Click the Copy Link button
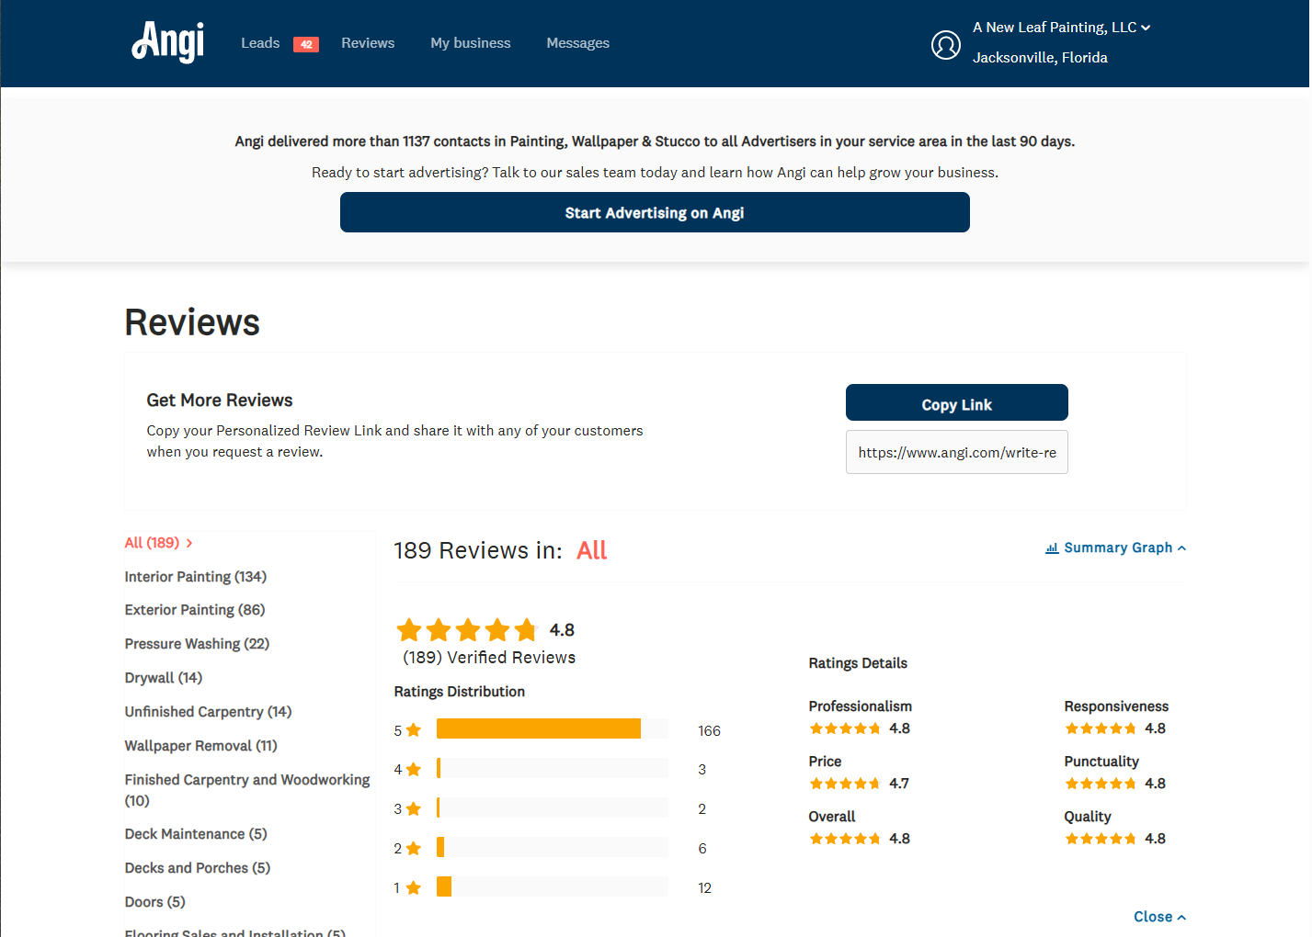This screenshot has height=937, width=1312. 956,403
